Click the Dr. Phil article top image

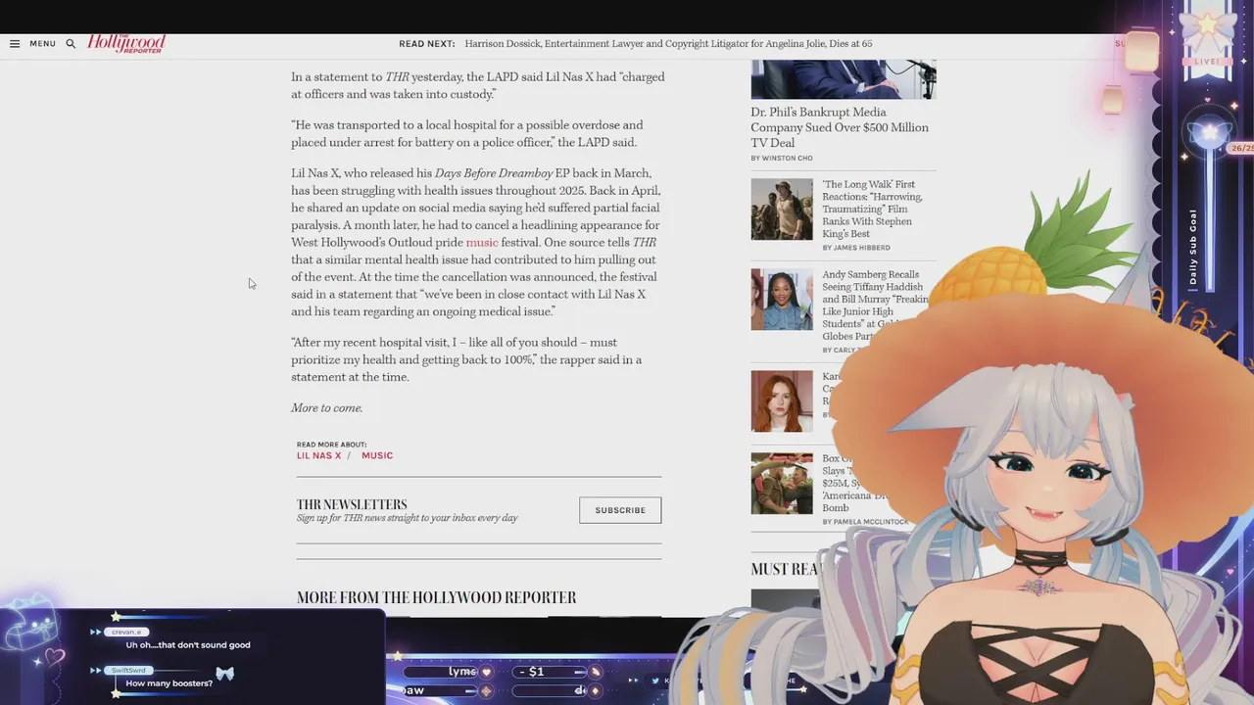click(844, 79)
